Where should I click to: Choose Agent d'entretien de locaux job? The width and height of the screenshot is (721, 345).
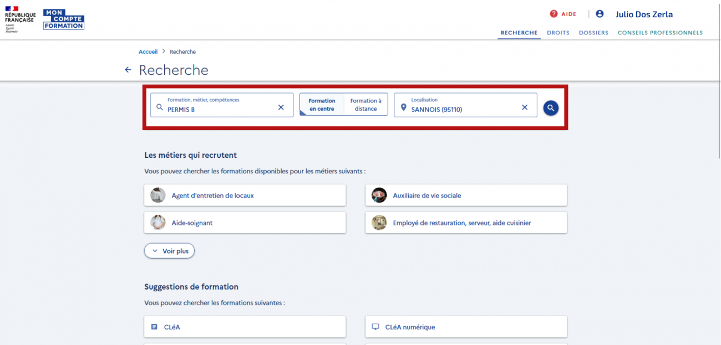pyautogui.click(x=245, y=195)
